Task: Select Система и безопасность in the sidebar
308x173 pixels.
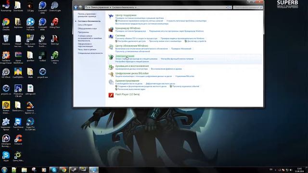Action: pyautogui.click(x=89, y=21)
